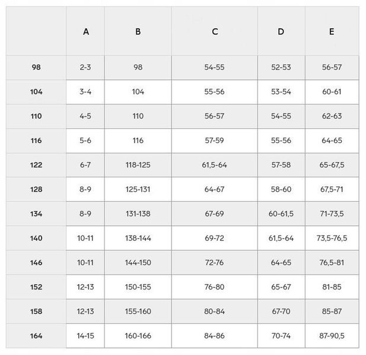Select the size 122 row label
The image size is (366, 355).
point(36,165)
